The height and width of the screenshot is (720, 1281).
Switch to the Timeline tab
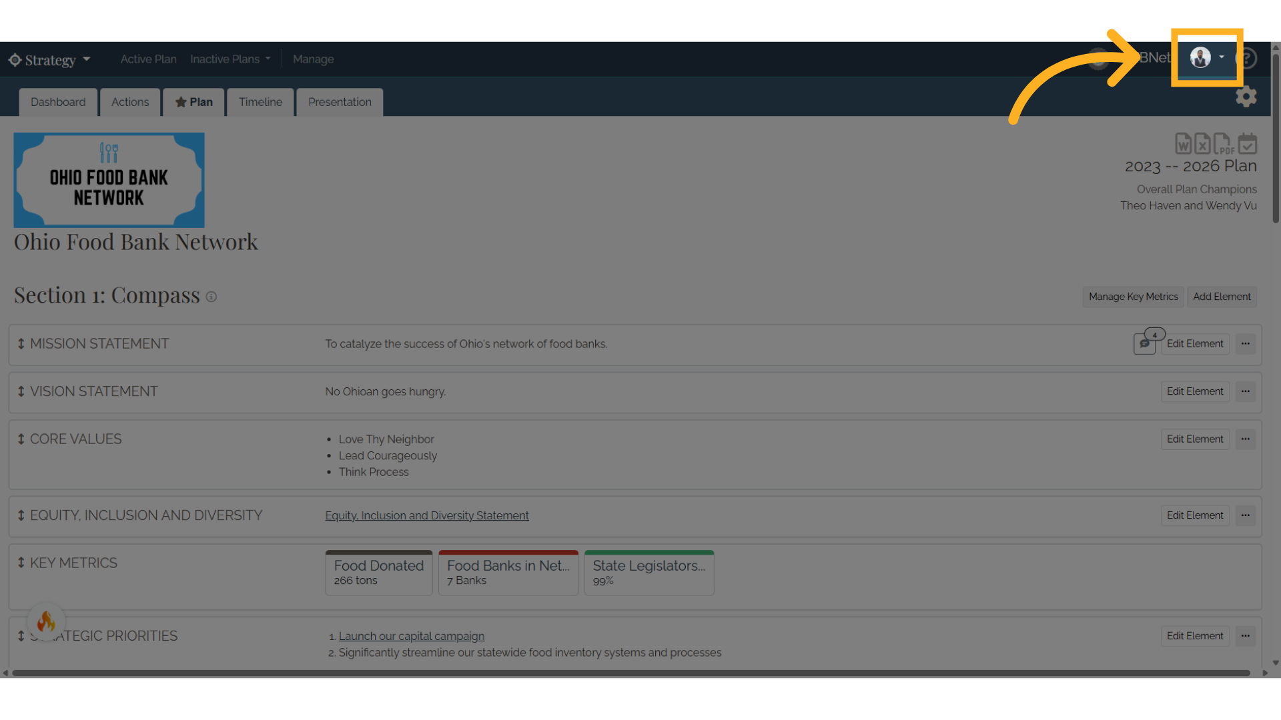click(260, 102)
